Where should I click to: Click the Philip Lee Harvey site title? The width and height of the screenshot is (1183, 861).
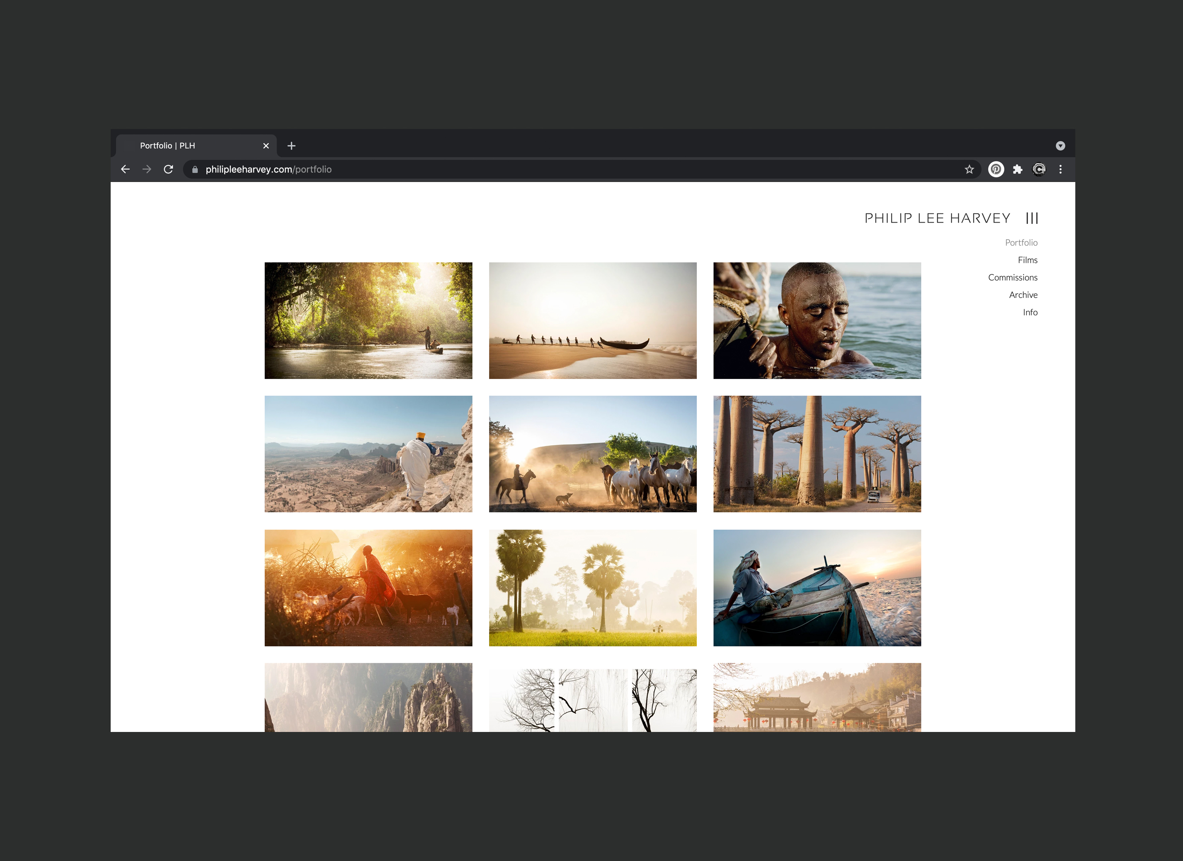(x=937, y=217)
